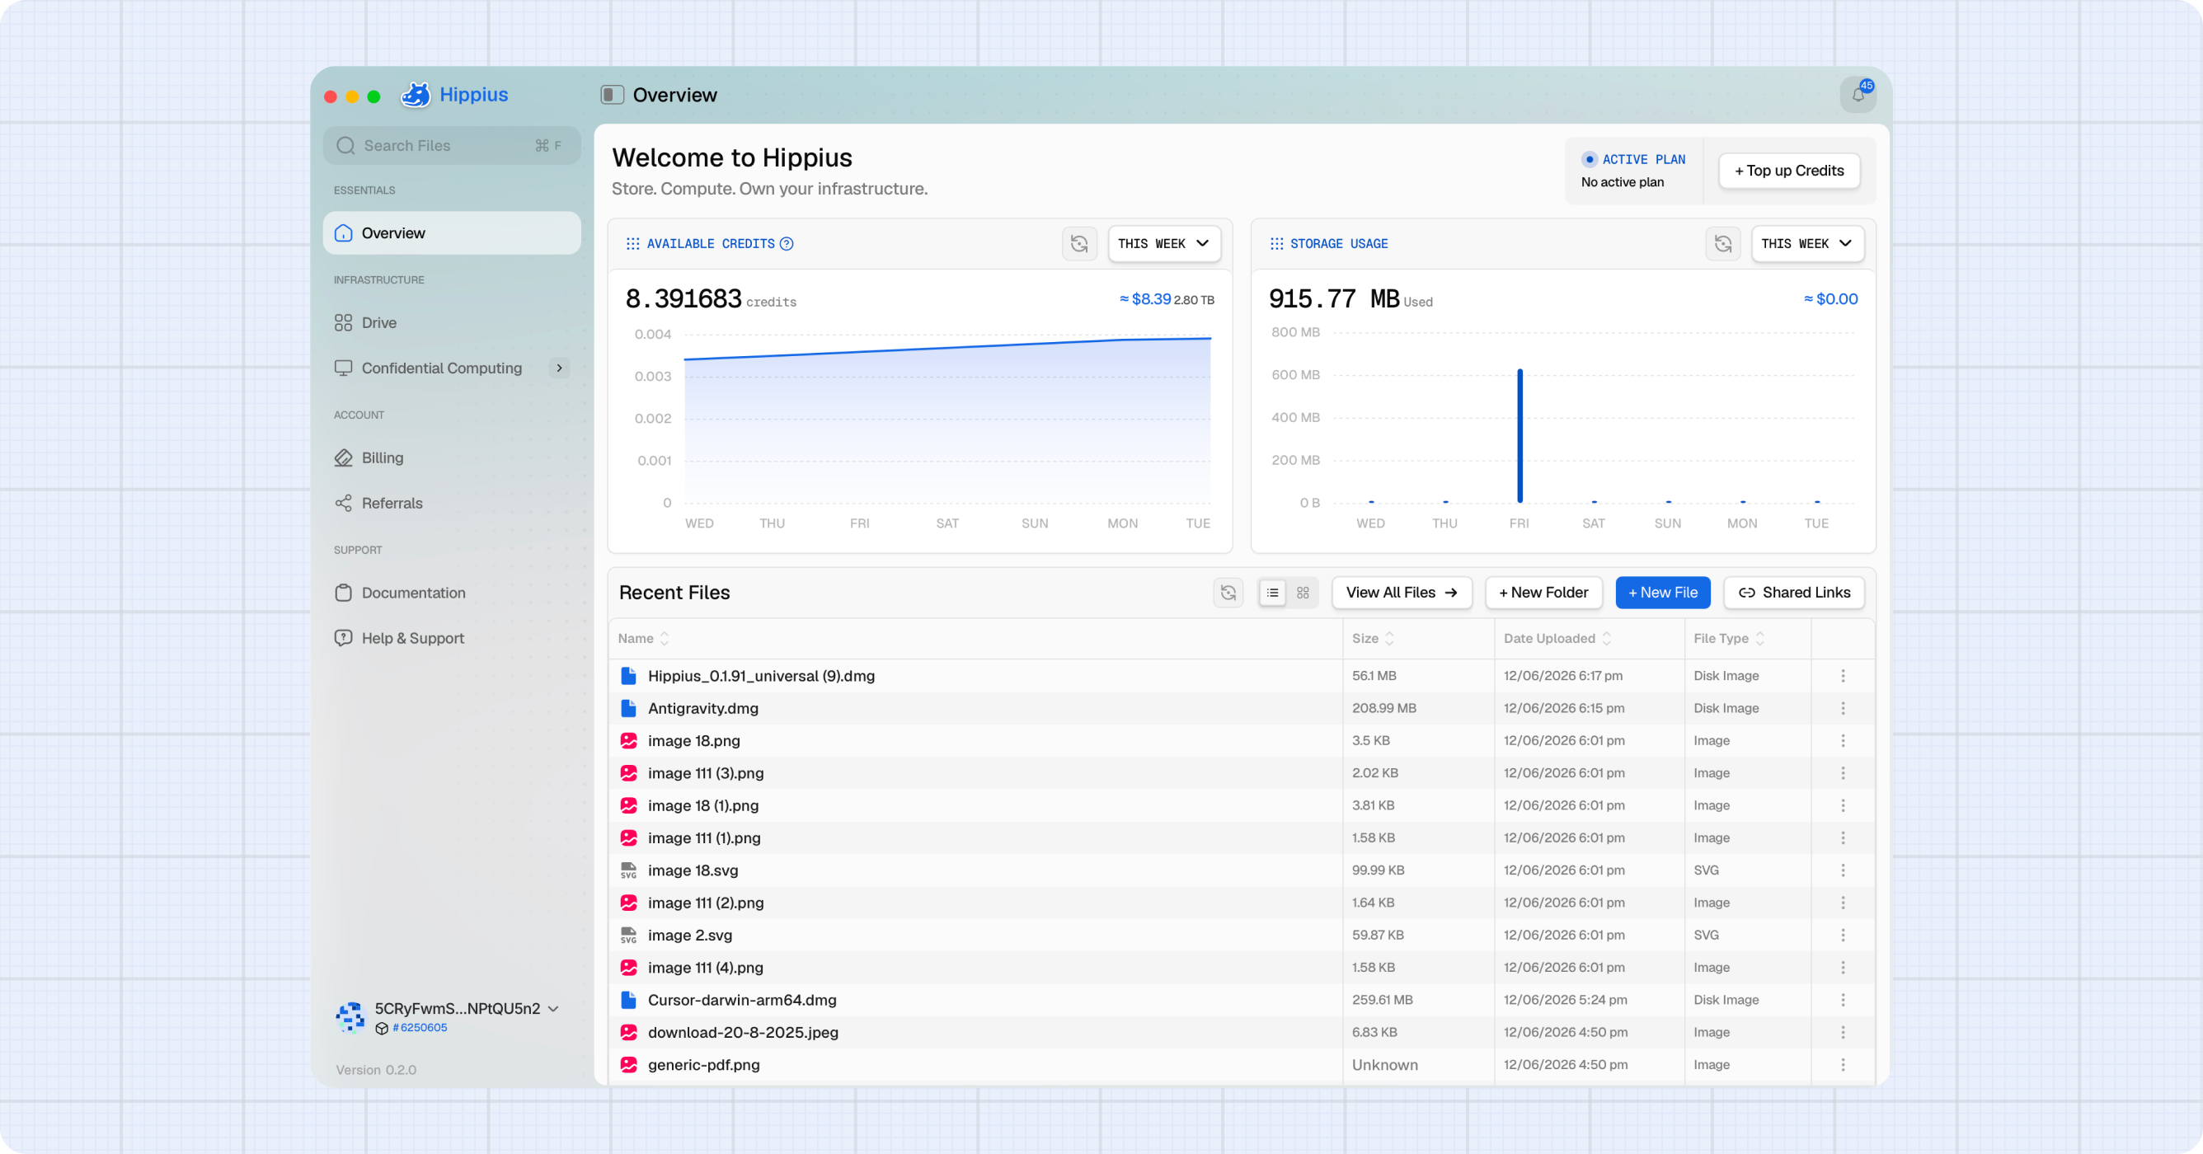This screenshot has width=2203, height=1154.
Task: Select file image 2.svg
Action: pyautogui.click(x=690, y=936)
